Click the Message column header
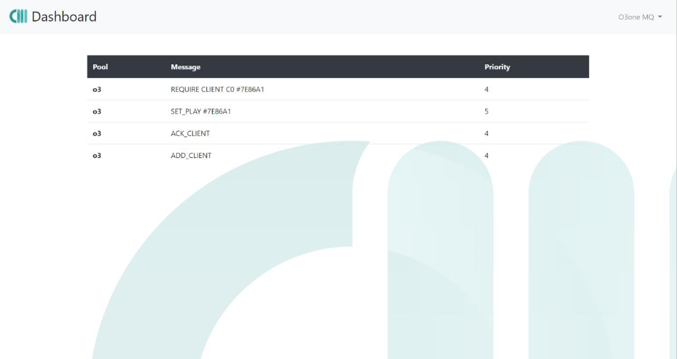Image resolution: width=677 pixels, height=359 pixels. (185, 67)
